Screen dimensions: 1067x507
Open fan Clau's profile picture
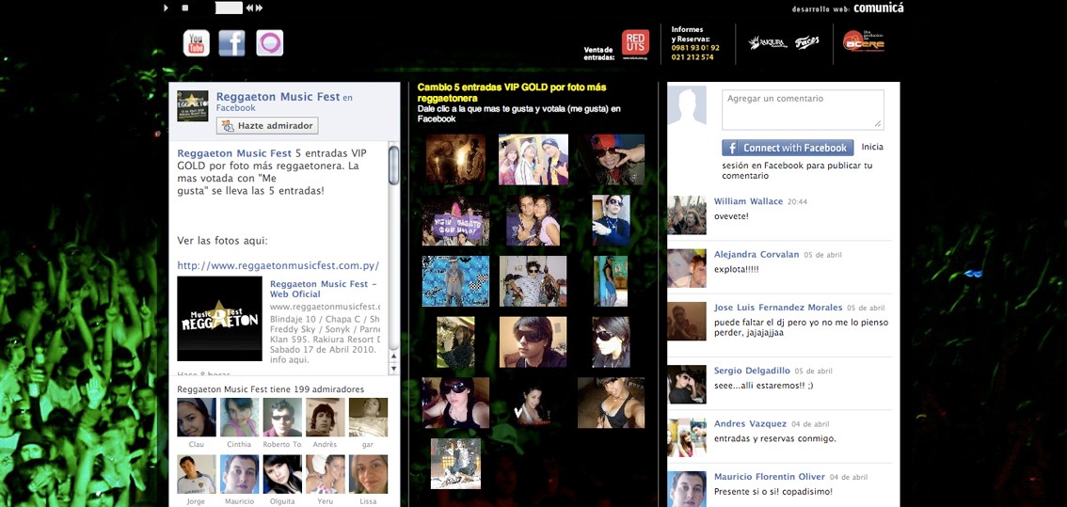197,417
